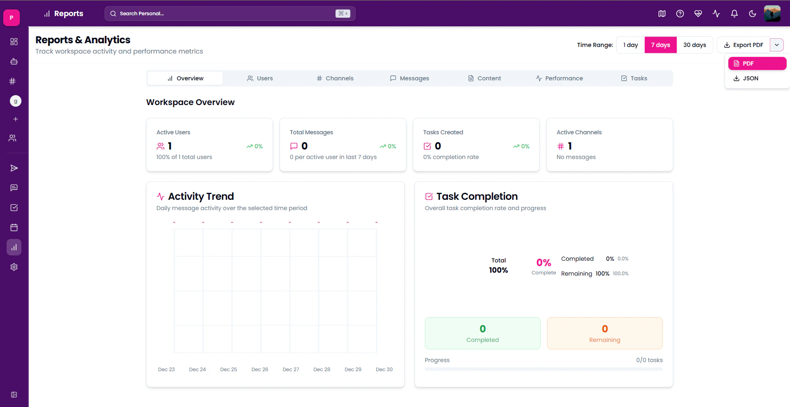Image resolution: width=790 pixels, height=407 pixels.
Task: Switch to the Performance tab
Action: [559, 78]
